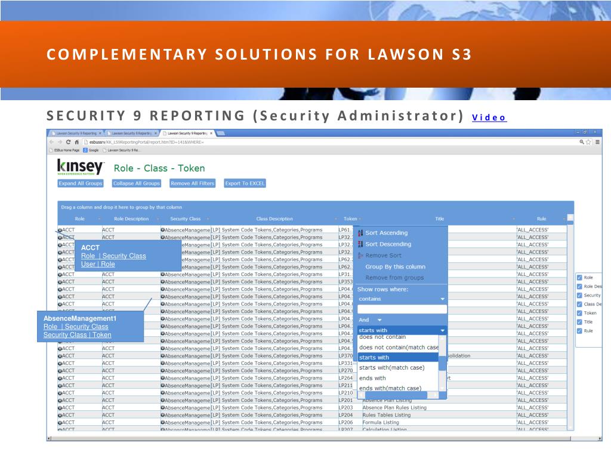This screenshot has width=611, height=458.
Task: Click Expand All Groups button
Action: (81, 184)
